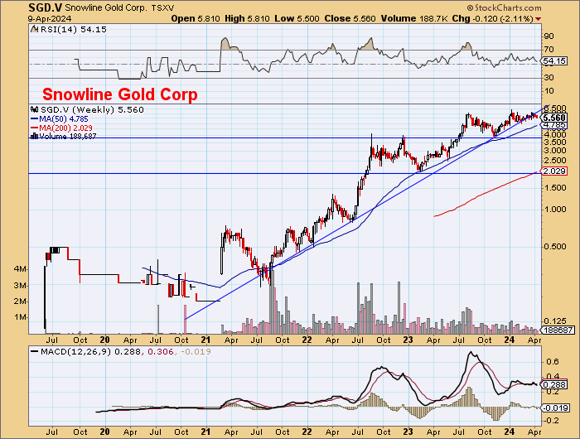Screen dimensions: 580x439
Task: Click the RSI(14) legend area icon
Action: tap(35, 29)
